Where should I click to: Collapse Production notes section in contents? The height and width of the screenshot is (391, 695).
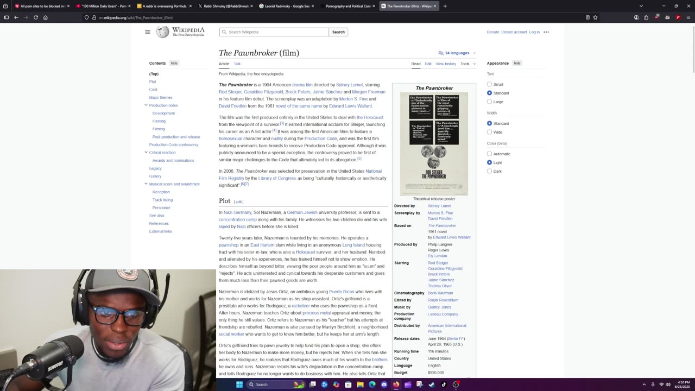click(146, 105)
